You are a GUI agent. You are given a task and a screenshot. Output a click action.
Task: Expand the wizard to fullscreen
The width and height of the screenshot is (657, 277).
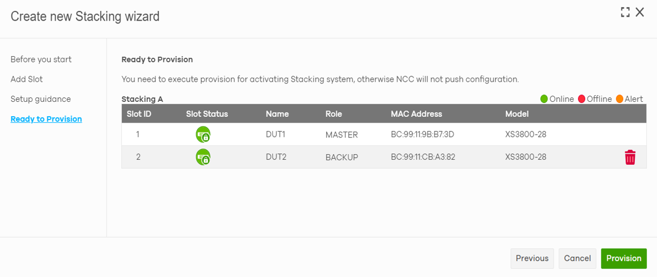tap(625, 13)
